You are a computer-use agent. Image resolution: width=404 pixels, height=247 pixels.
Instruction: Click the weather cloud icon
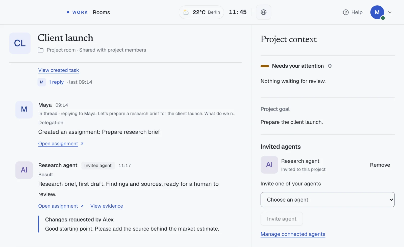186,12
